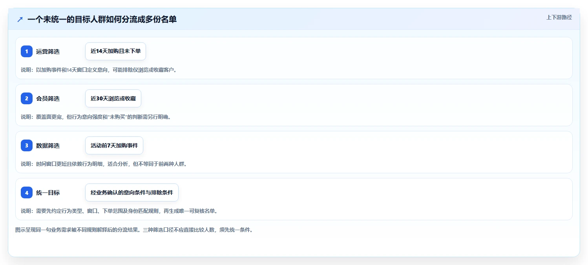Click the arrow icon beside the title

coord(20,19)
